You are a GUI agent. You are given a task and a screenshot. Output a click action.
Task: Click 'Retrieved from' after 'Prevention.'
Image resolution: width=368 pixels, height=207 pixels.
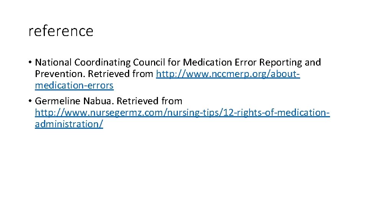click(x=120, y=74)
